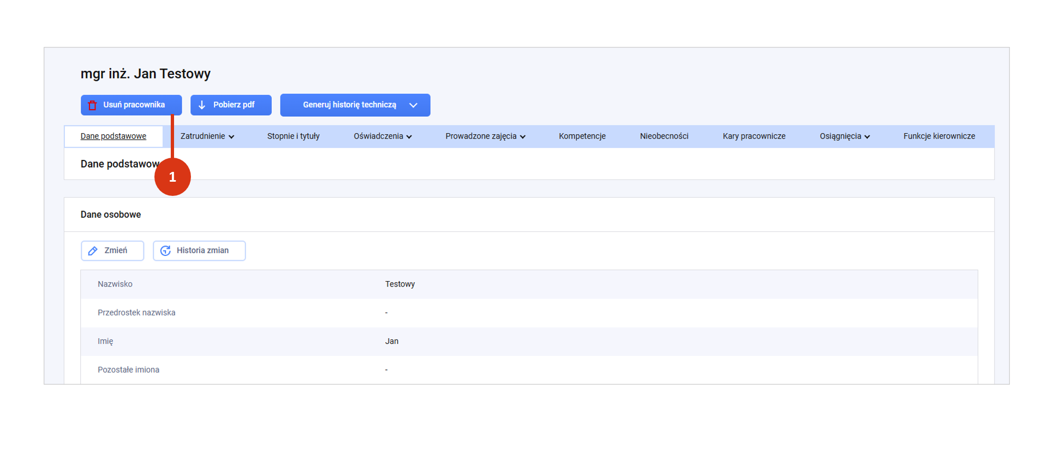
Task: Click the Imię row label
Action: [x=105, y=342]
